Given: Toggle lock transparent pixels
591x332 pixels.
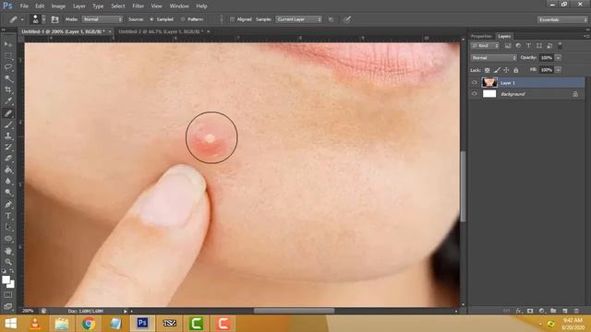Looking at the screenshot, I should coord(487,70).
